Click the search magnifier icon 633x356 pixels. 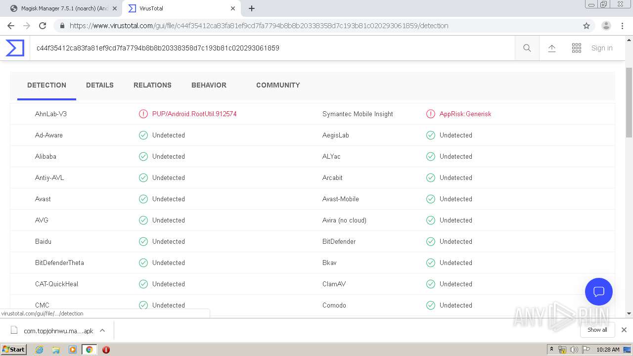coord(527,48)
